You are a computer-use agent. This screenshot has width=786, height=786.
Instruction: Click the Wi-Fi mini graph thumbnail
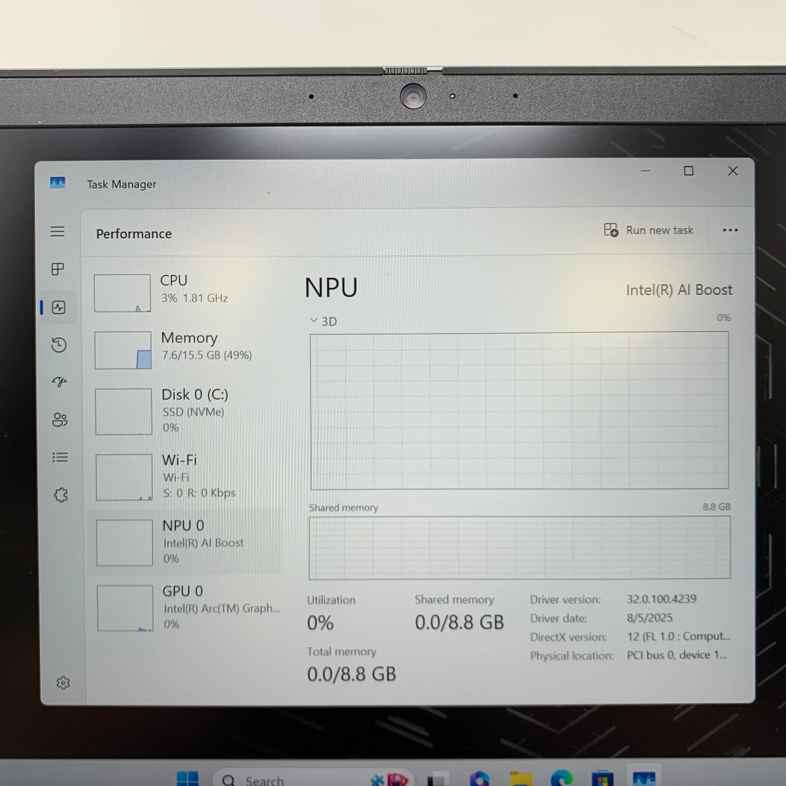pyautogui.click(x=124, y=477)
